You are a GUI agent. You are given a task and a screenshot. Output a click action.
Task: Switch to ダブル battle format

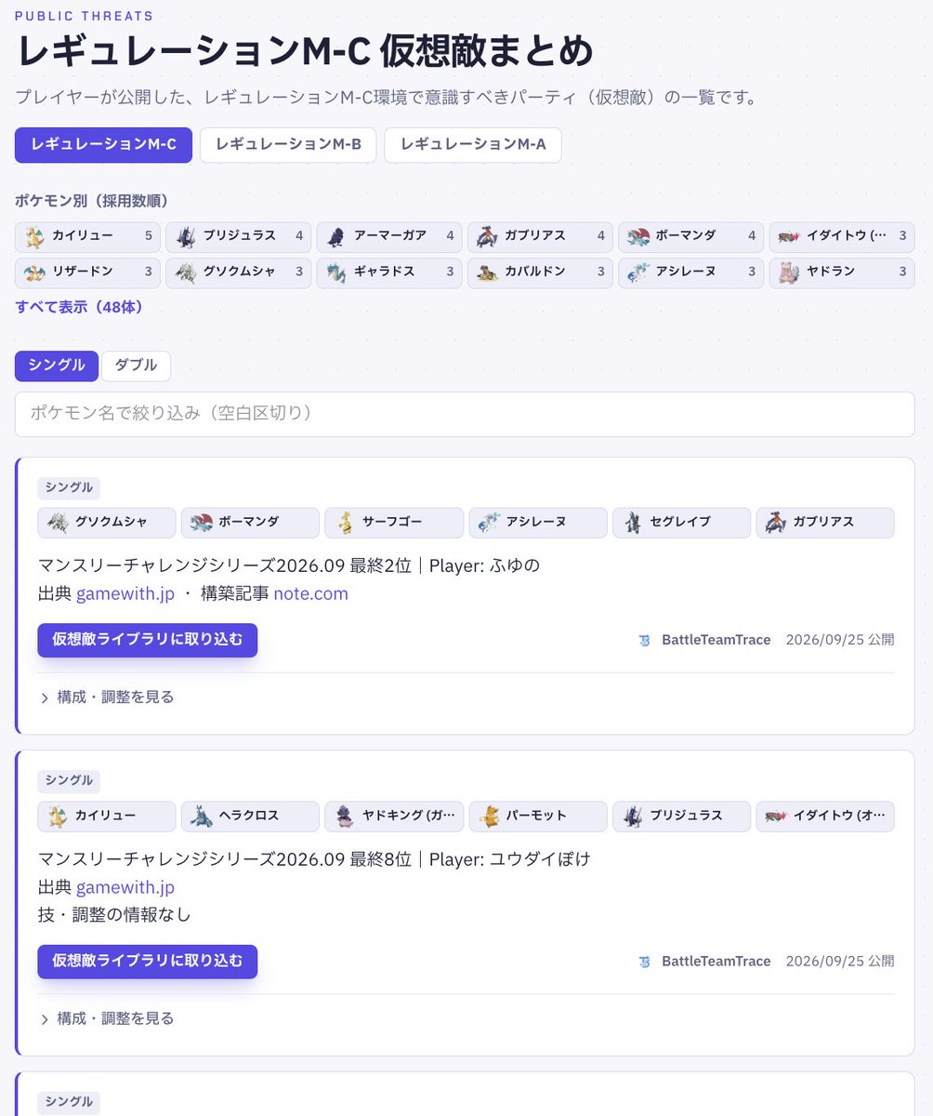(136, 365)
